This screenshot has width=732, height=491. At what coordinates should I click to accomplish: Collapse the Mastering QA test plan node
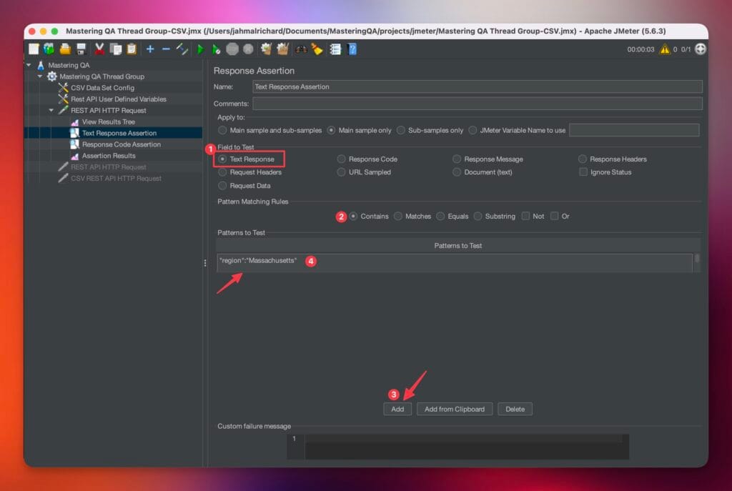(29, 65)
